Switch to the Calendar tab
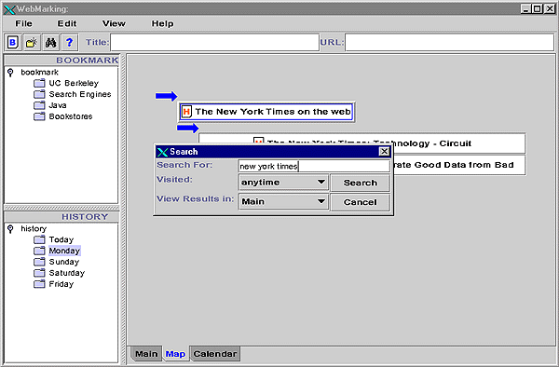Image resolution: width=559 pixels, height=367 pixels. point(215,354)
